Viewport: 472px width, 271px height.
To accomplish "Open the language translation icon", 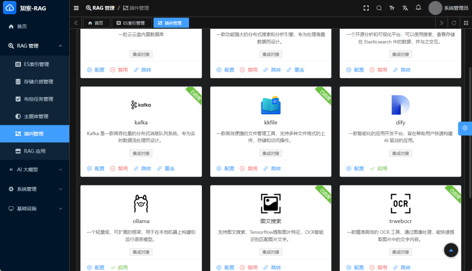I will click(x=405, y=8).
